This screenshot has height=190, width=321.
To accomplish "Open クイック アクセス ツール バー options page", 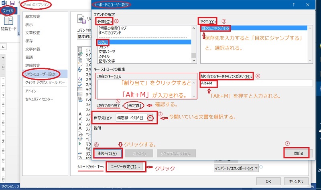I will 45,82.
